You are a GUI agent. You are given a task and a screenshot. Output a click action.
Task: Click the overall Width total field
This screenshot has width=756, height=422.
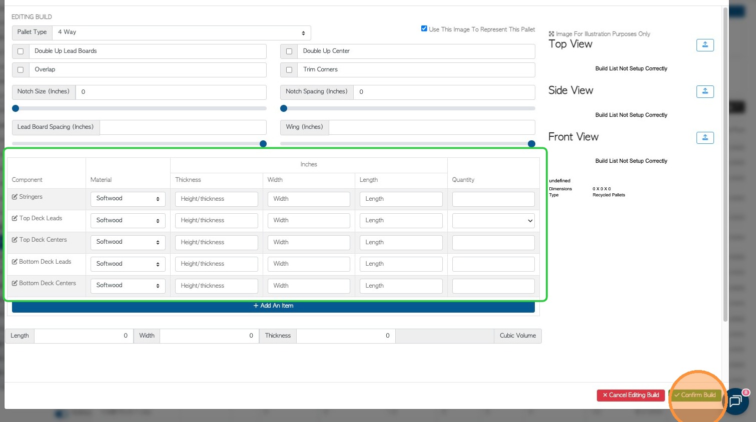pyautogui.click(x=210, y=336)
